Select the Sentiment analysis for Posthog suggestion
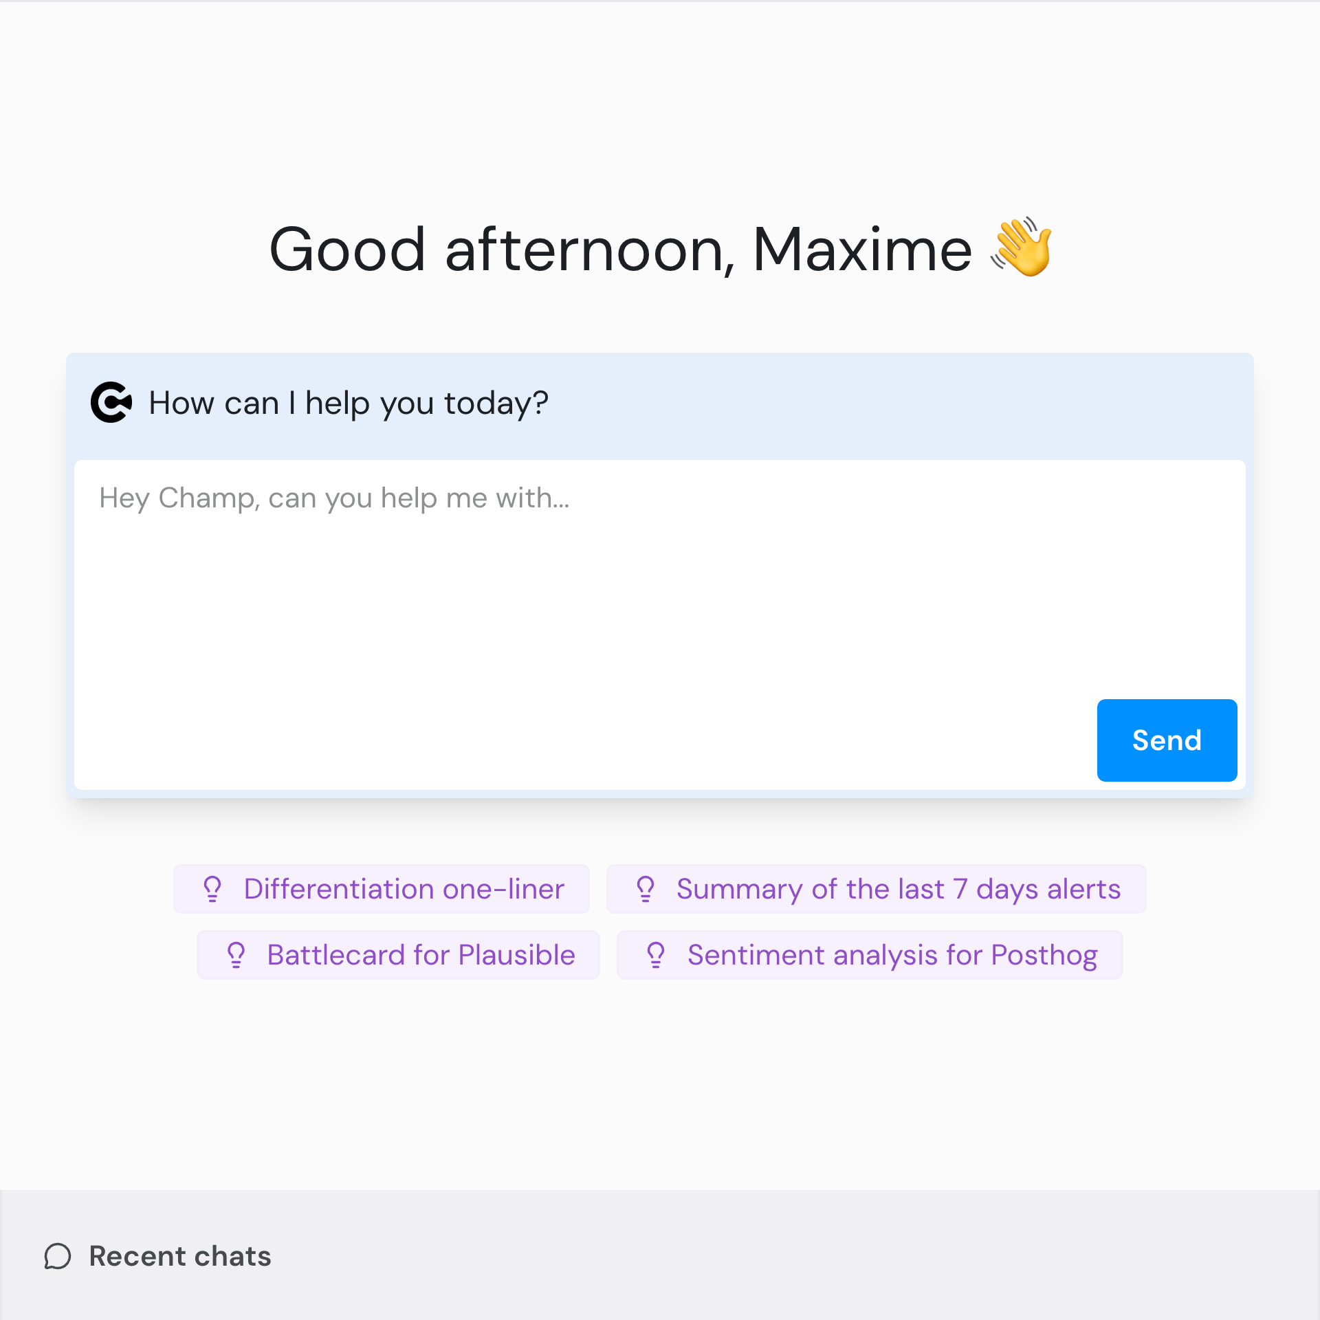 [x=892, y=955]
